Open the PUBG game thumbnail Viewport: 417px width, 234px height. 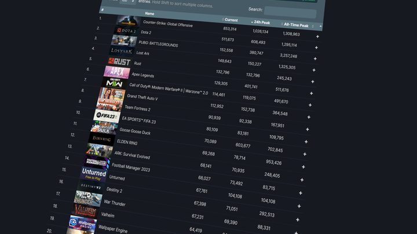click(124, 41)
